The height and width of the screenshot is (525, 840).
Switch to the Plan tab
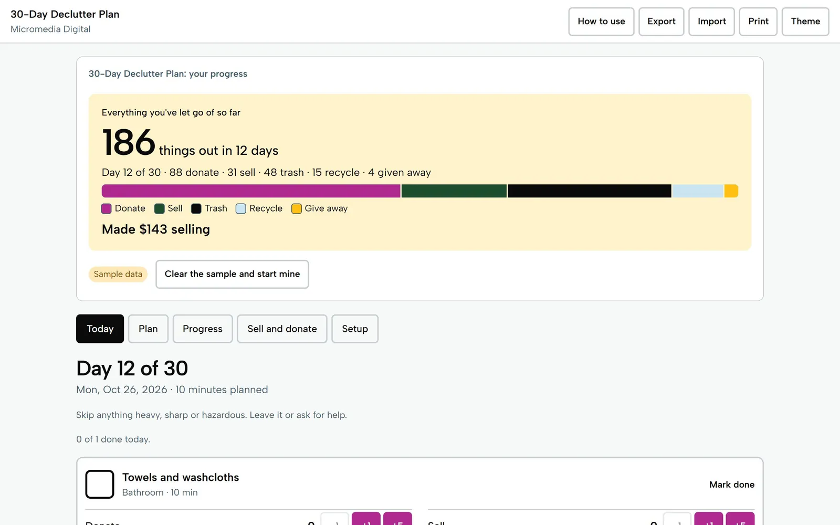(x=148, y=329)
